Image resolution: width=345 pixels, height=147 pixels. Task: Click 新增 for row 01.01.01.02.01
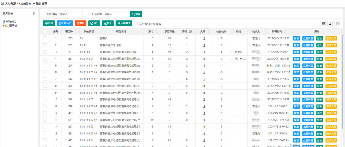tap(296, 106)
